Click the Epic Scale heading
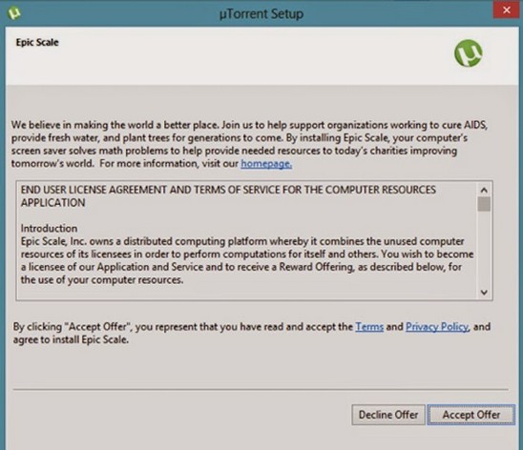523x450 pixels. (x=37, y=43)
